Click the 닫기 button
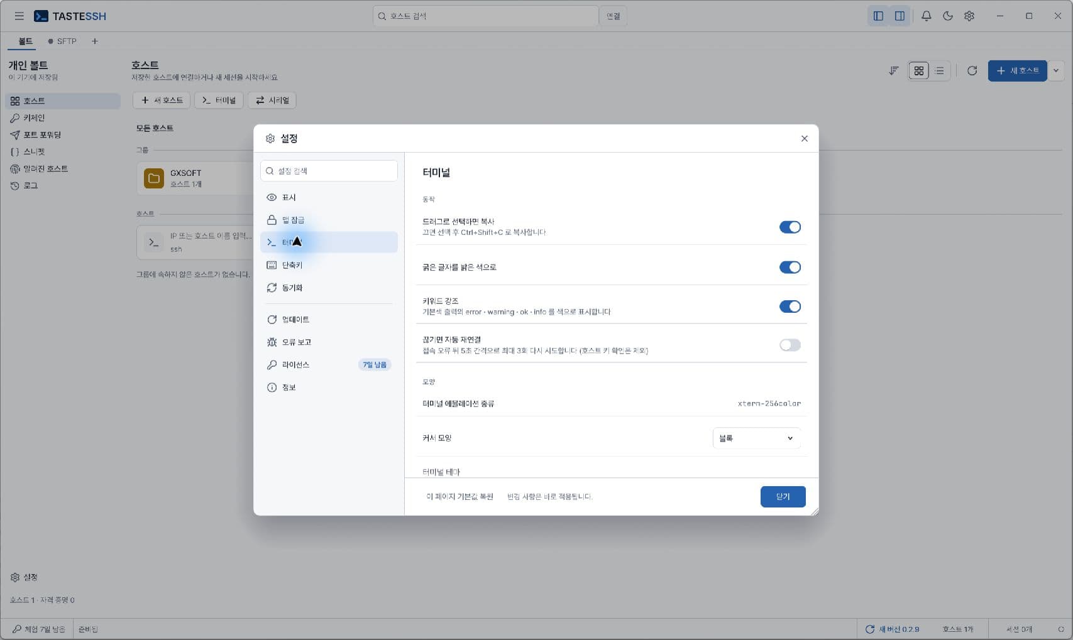The image size is (1073, 640). click(783, 496)
